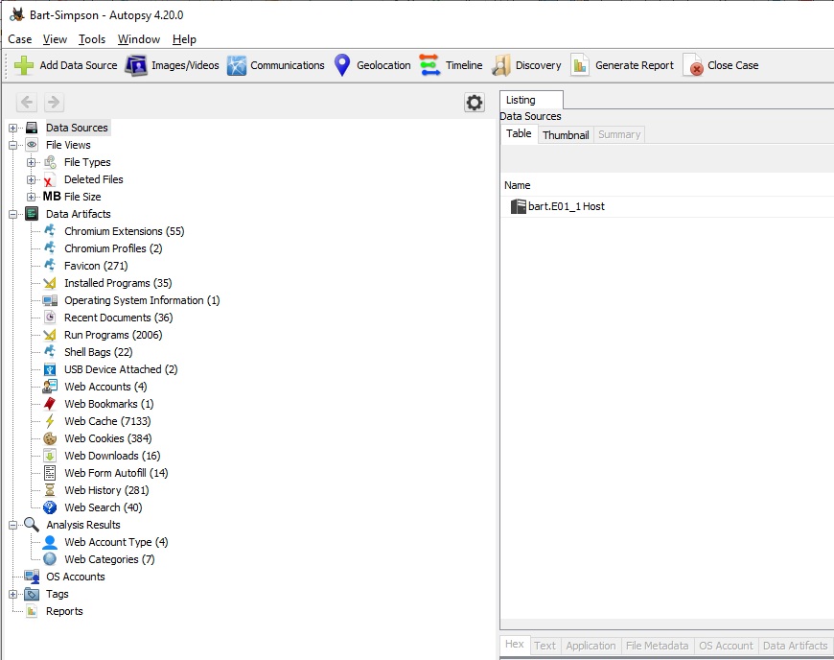Click the Add Data Source plus icon
This screenshot has width=834, height=660.
pos(25,65)
